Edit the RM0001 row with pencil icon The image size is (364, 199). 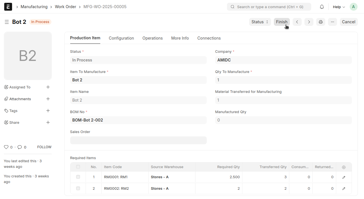(x=344, y=177)
